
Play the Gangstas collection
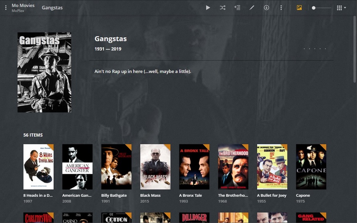coord(208,8)
